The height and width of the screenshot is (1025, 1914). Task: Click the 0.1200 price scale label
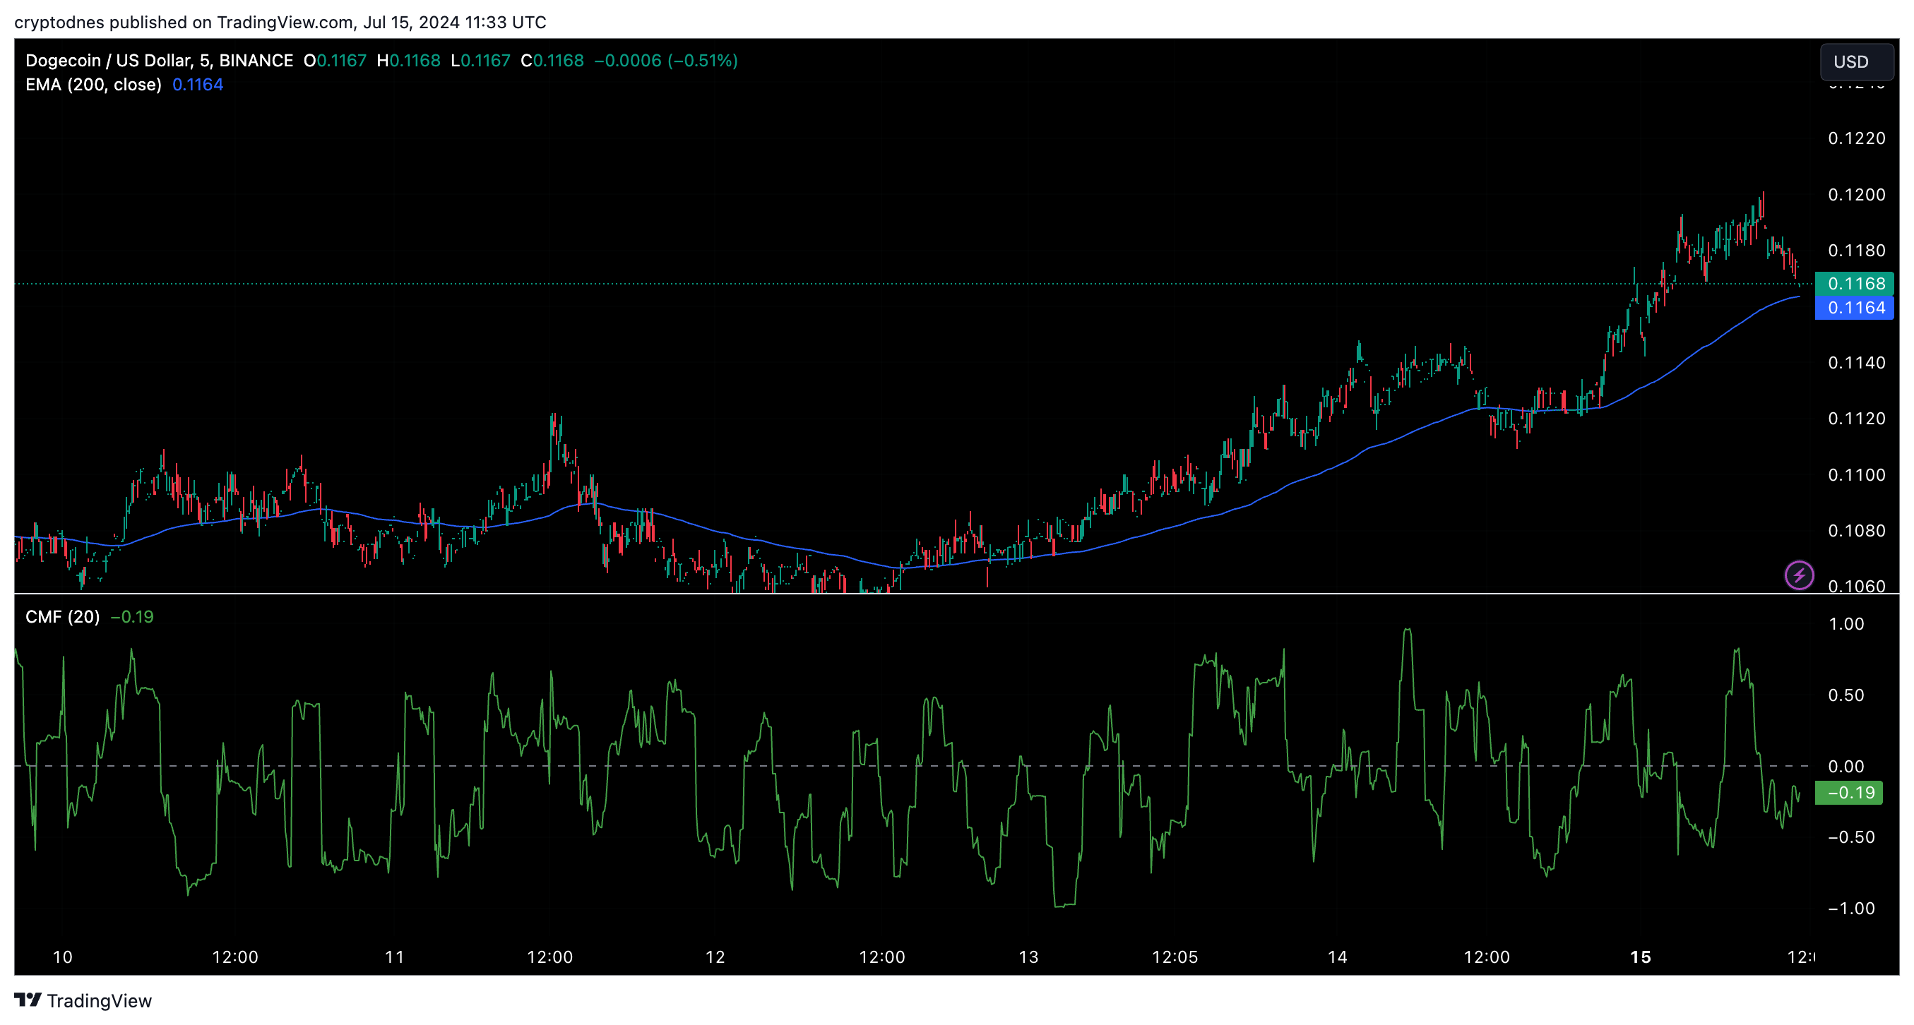[x=1856, y=195]
